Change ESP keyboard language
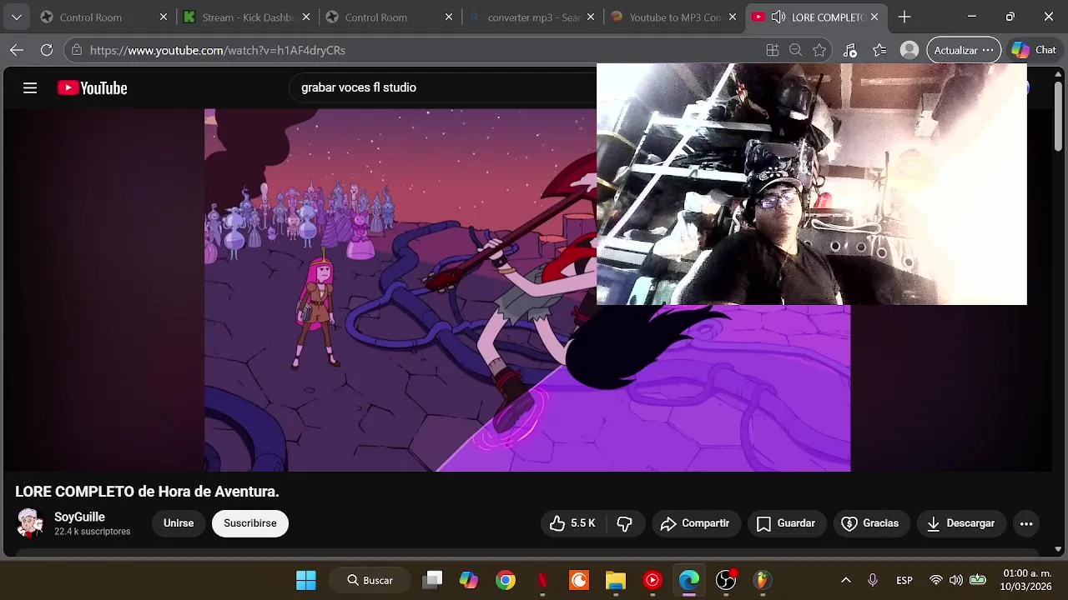Screen dimensions: 1068x600 point(904,580)
